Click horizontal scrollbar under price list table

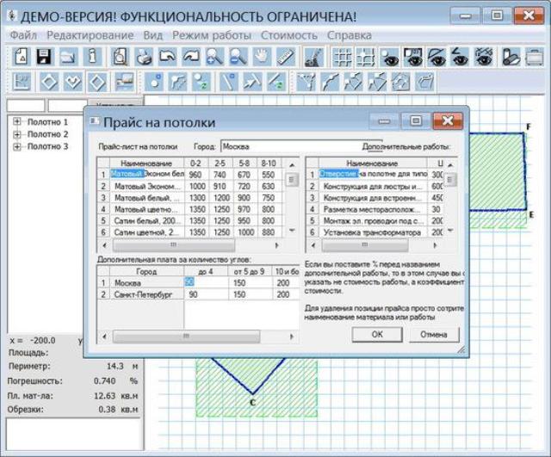(190, 244)
